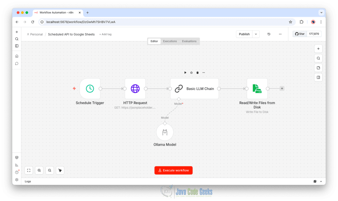Open Chrome tab list dropdown arrow
Viewport: 338px width, 201px height.
321,13
